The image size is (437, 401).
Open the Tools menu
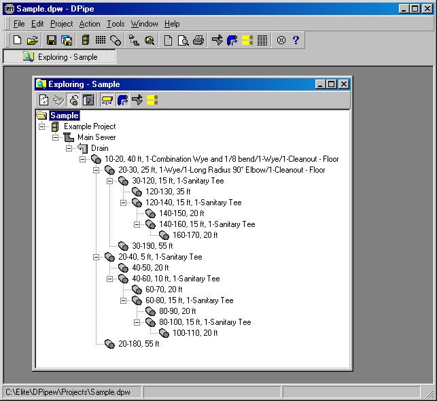point(116,24)
